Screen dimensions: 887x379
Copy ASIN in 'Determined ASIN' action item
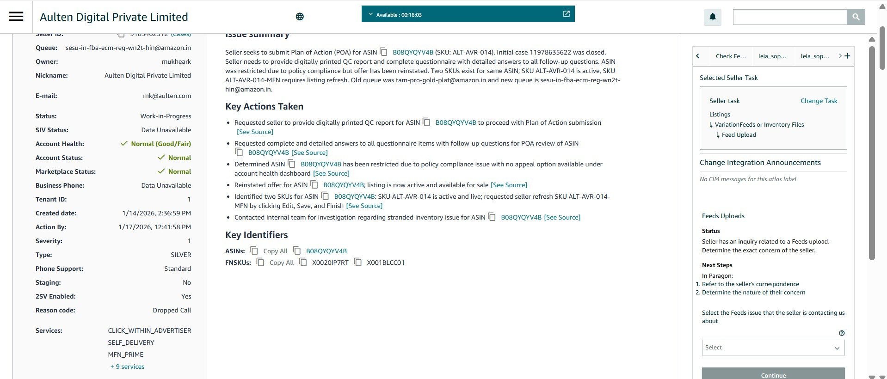tap(292, 164)
